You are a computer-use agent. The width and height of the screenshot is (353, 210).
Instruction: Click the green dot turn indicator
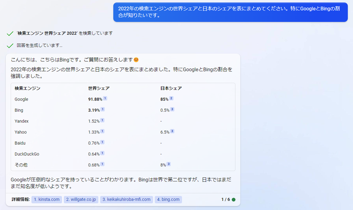[x=233, y=199]
